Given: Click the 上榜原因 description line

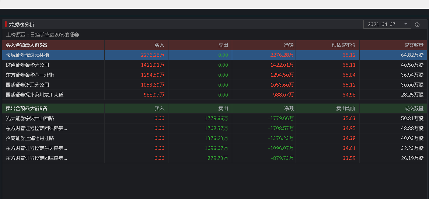Looking at the screenshot, I should 43,35.
